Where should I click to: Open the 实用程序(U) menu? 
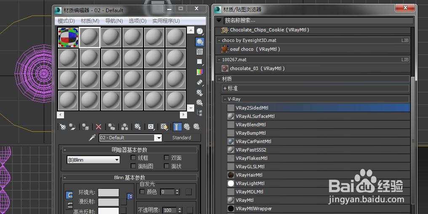click(x=166, y=21)
